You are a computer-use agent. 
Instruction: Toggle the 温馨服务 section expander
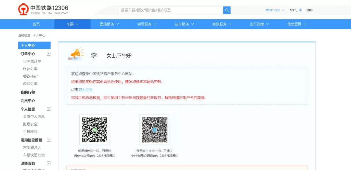coord(49,163)
